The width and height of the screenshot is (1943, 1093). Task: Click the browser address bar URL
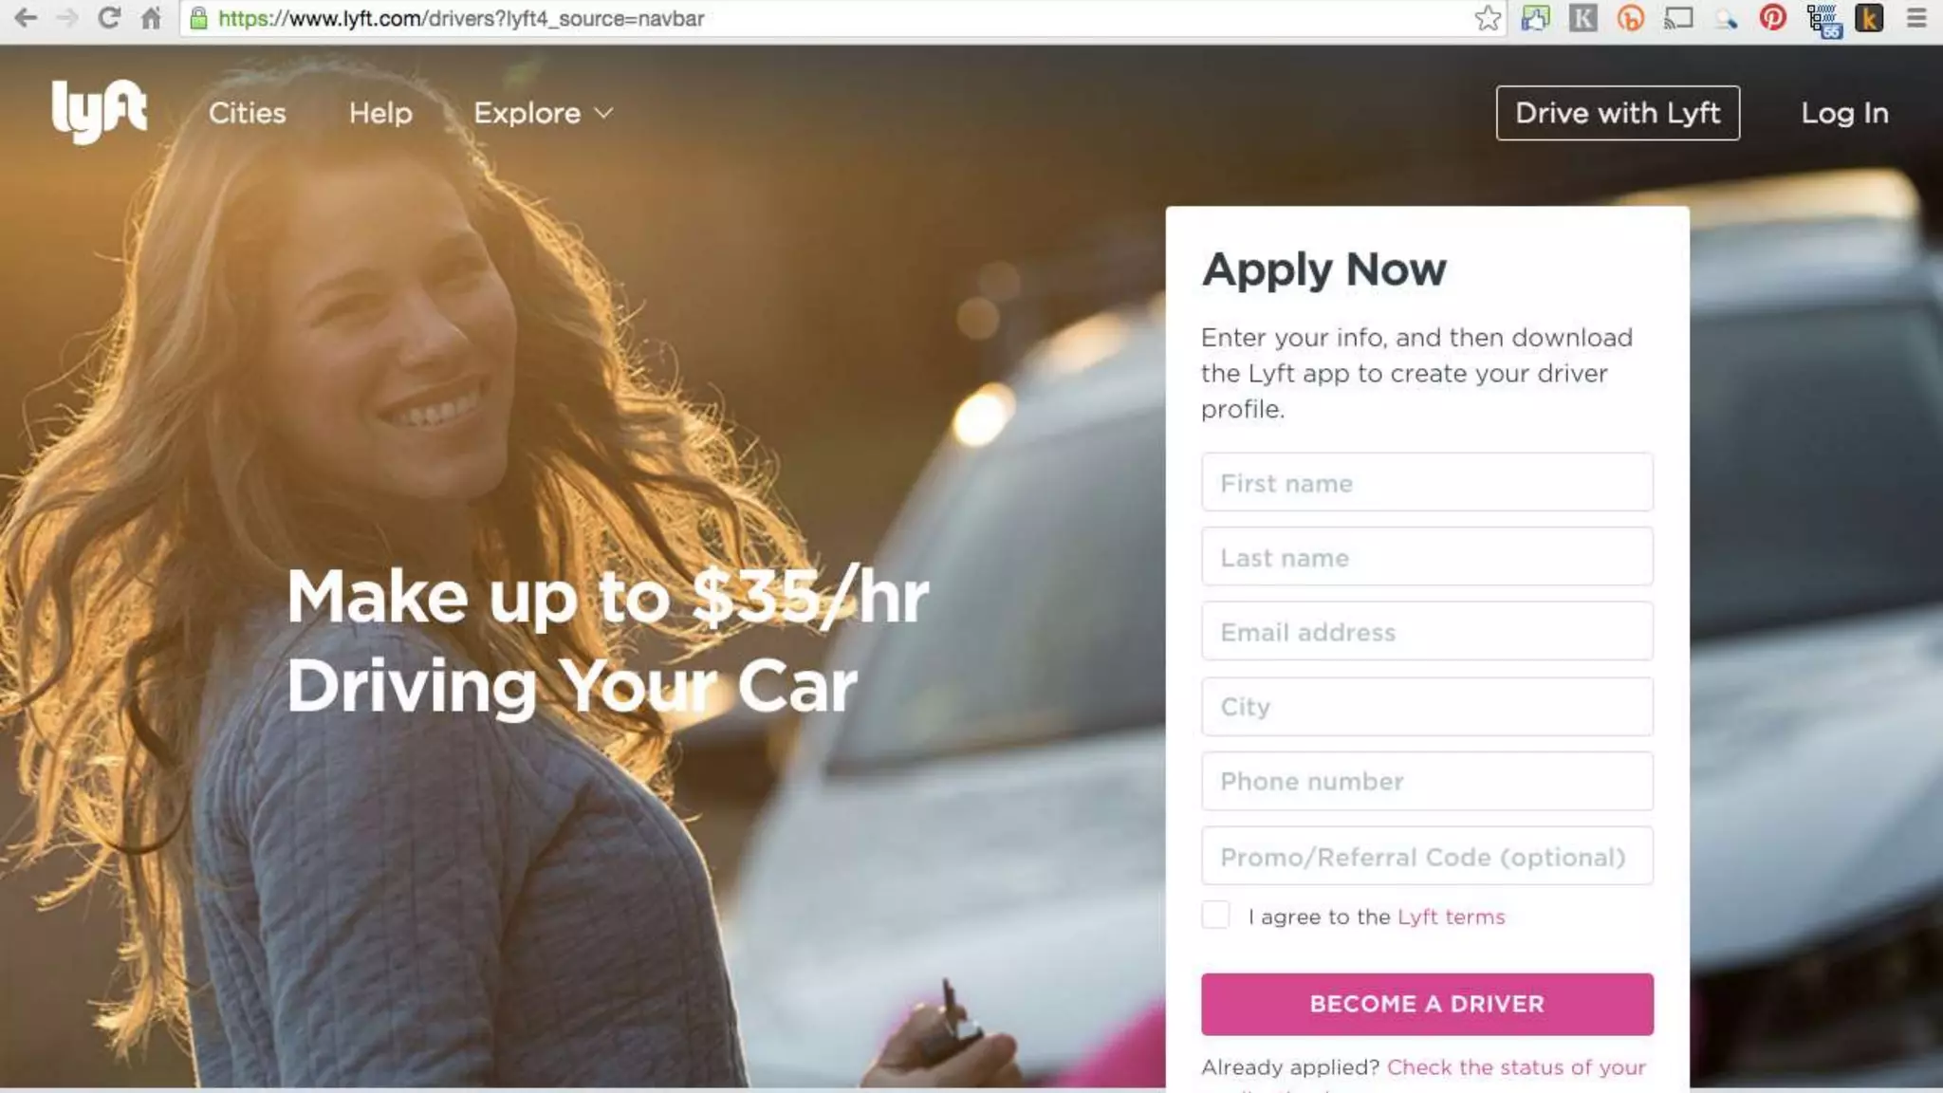click(x=461, y=18)
